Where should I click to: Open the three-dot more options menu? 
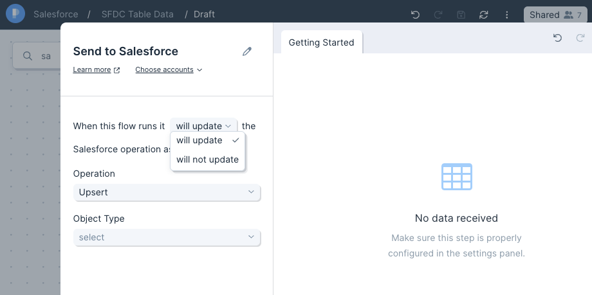point(506,15)
